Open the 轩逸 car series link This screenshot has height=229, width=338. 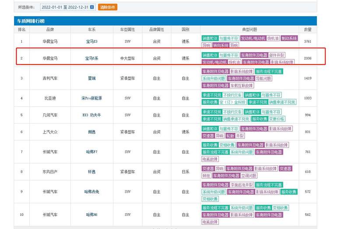(92, 172)
